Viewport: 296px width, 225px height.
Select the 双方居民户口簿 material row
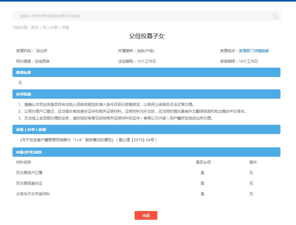(x=31, y=173)
